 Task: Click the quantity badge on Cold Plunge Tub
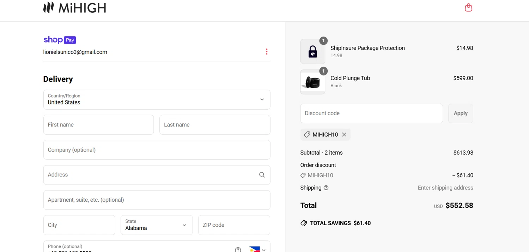(x=323, y=71)
